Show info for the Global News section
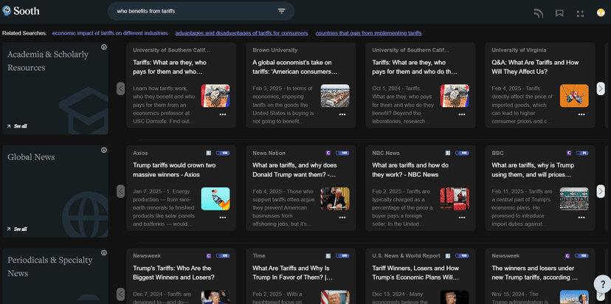 tap(104, 151)
